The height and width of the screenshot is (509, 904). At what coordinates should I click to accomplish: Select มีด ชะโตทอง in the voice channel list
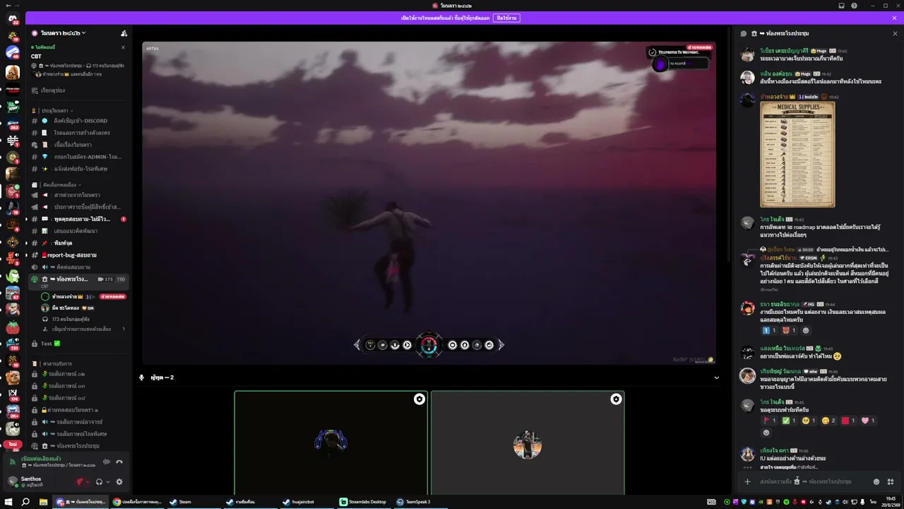click(84, 308)
